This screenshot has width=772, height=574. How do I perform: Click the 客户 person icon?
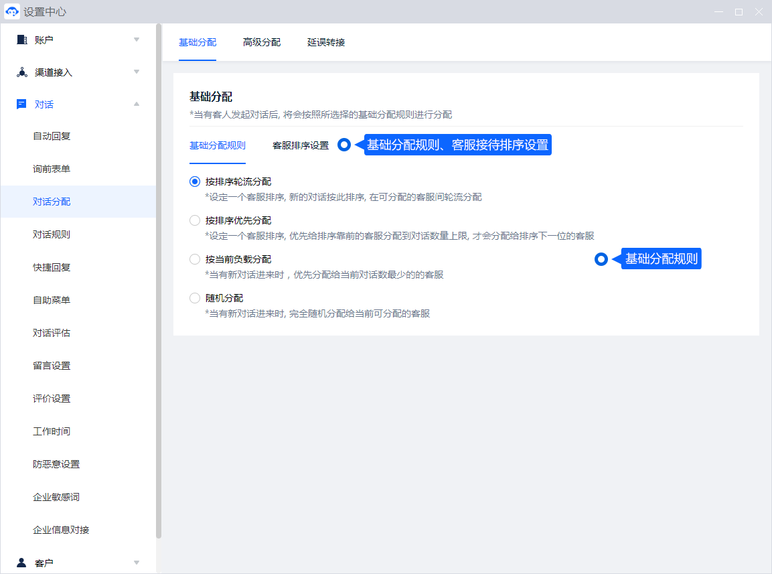[x=21, y=562]
